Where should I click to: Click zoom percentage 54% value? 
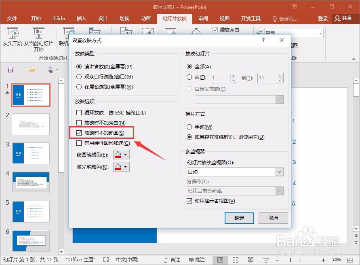[336, 260]
